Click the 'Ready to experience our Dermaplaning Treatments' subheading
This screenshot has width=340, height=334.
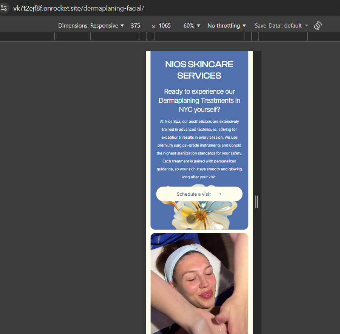tap(199, 101)
